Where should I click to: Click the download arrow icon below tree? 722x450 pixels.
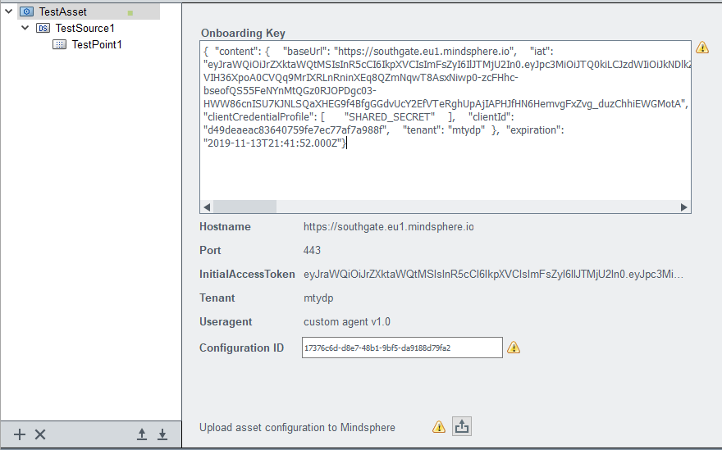pyautogui.click(x=162, y=434)
